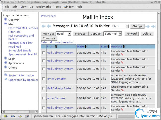Screen dimensions: 161x120
Task: Click sidebar horizontal scrollbar left arrow
Action: 3,112
